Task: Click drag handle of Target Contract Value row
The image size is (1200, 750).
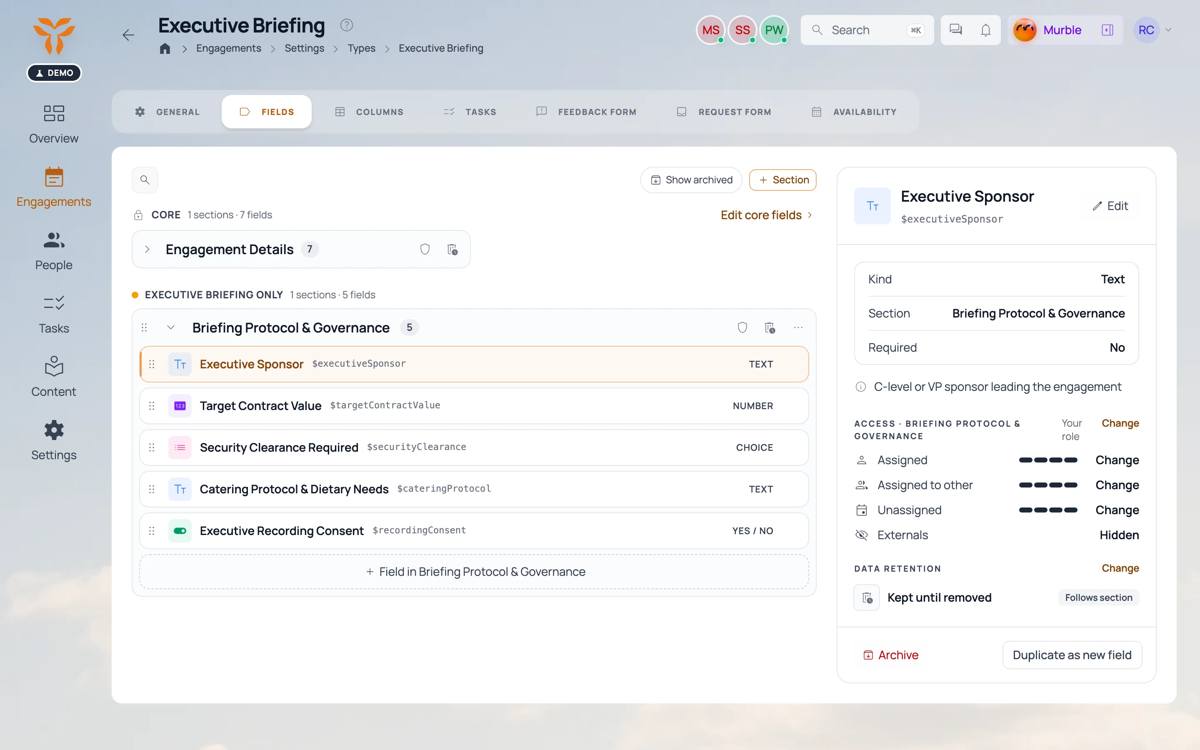Action: tap(152, 406)
